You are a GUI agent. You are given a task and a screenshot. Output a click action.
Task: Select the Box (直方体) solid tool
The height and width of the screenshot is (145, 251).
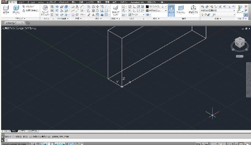point(6,9)
